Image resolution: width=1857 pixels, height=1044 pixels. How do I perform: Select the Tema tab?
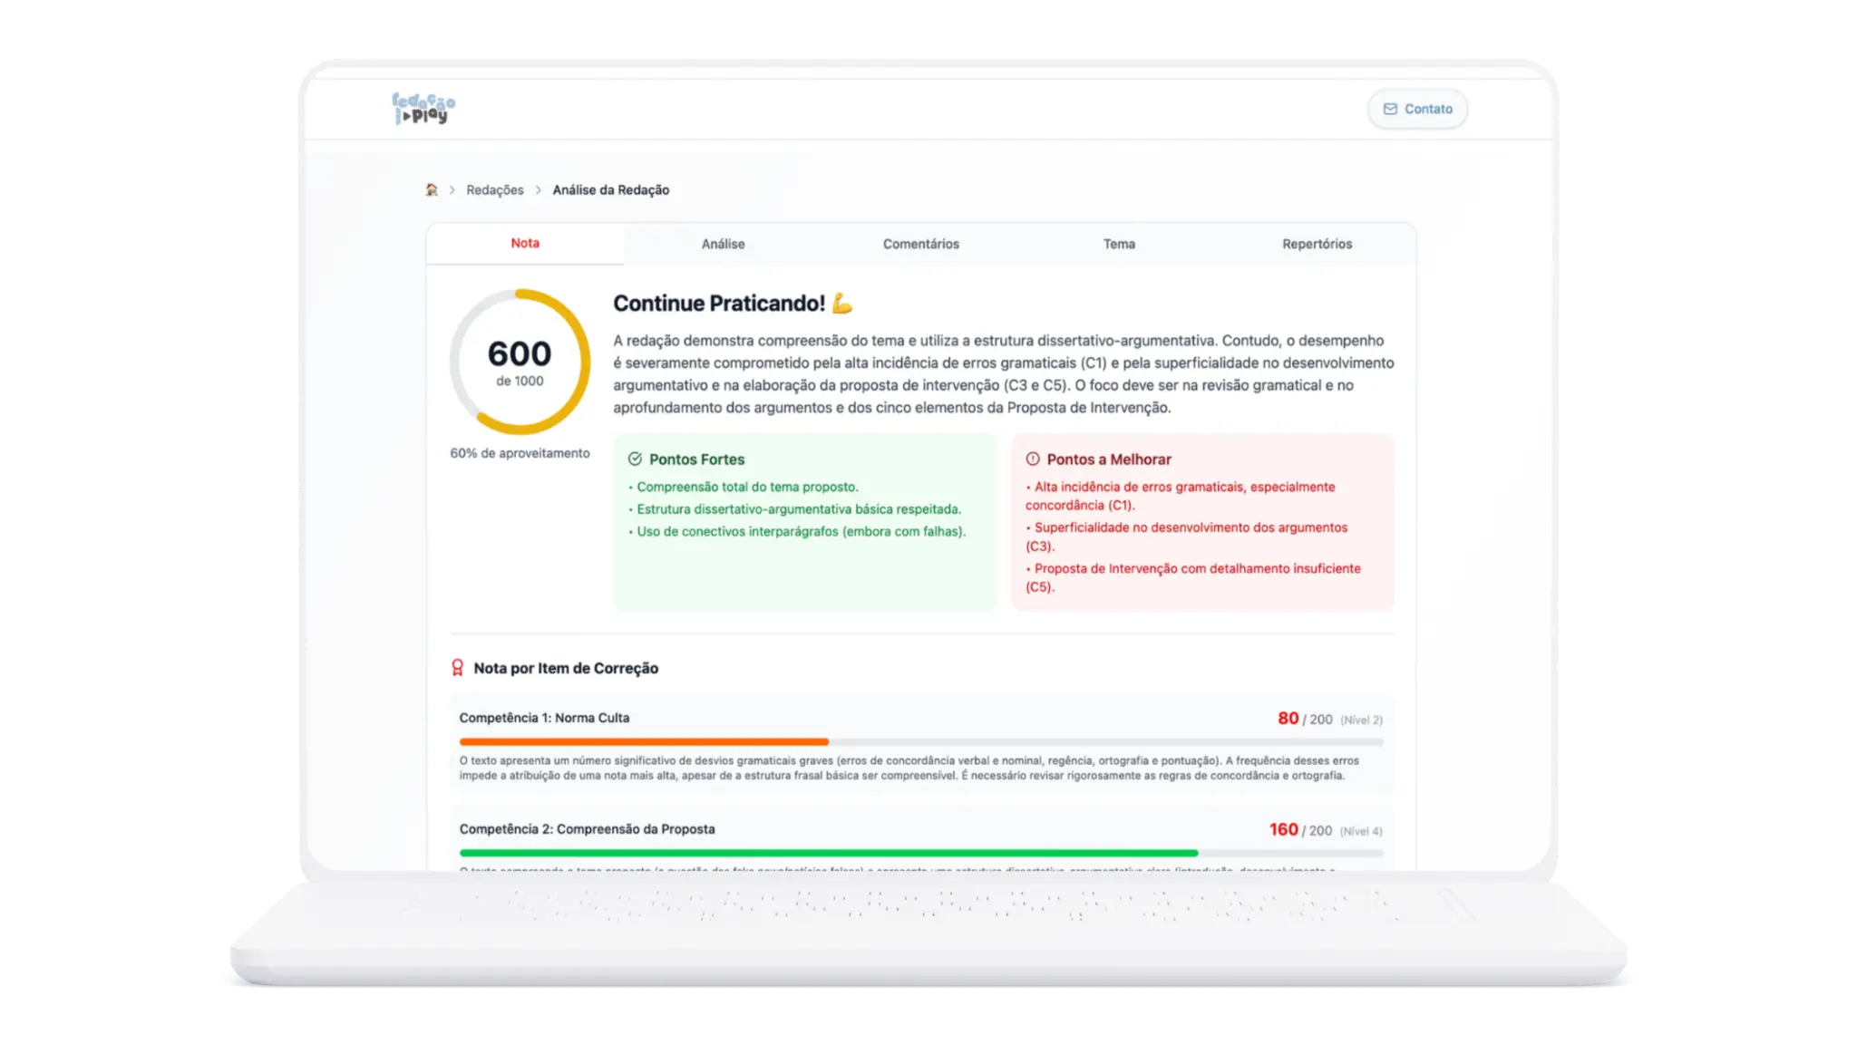tap(1119, 244)
